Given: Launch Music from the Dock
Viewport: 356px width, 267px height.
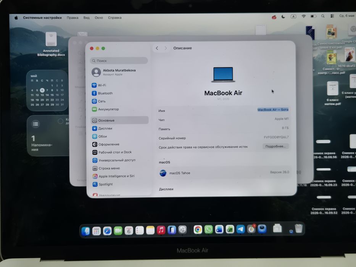Looking at the screenshot, I should pyautogui.click(x=161, y=230).
